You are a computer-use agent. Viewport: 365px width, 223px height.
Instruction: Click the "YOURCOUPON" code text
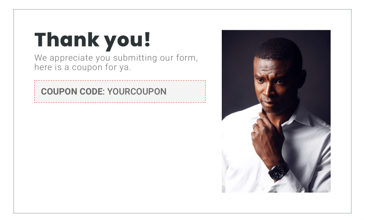[x=137, y=91]
